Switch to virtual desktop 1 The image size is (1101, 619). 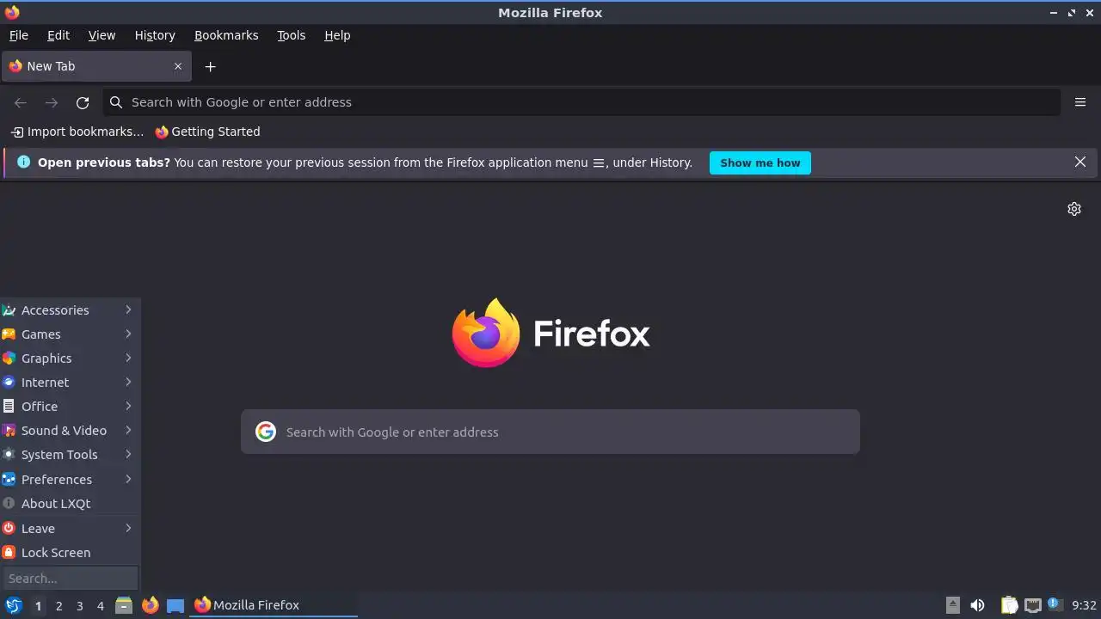[38, 605]
